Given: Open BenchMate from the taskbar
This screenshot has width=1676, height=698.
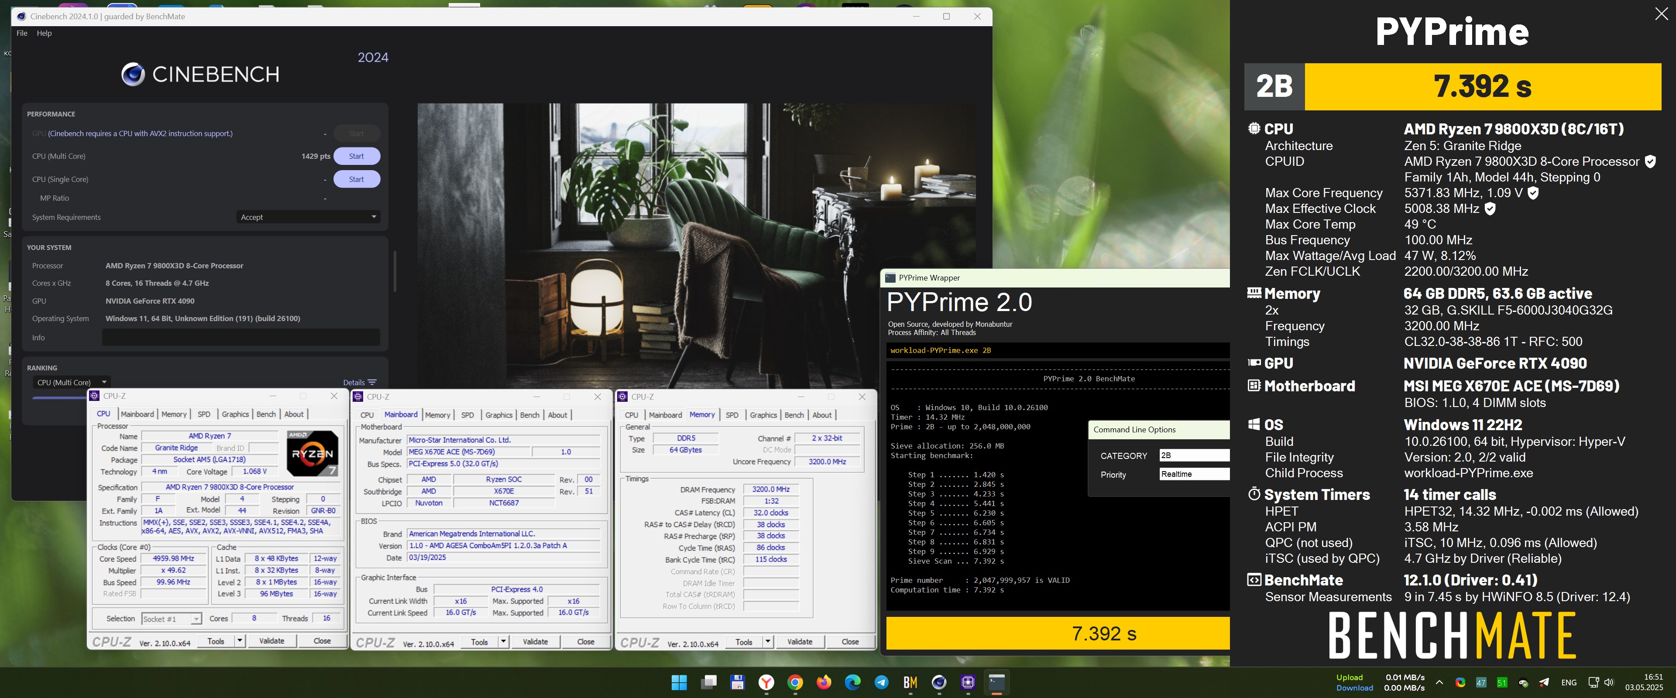Looking at the screenshot, I should (x=910, y=682).
